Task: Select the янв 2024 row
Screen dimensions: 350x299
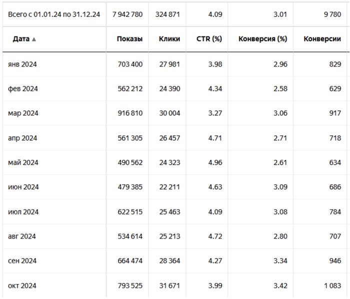Action: click(23, 64)
